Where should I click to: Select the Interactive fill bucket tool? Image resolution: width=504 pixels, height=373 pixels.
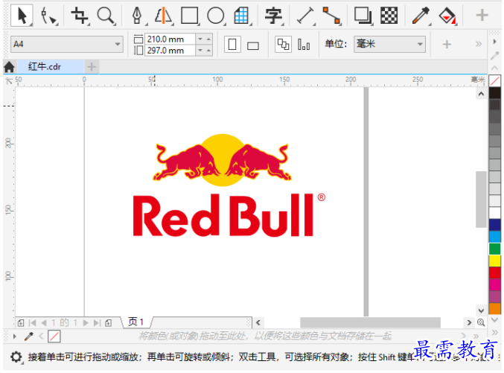pos(447,16)
